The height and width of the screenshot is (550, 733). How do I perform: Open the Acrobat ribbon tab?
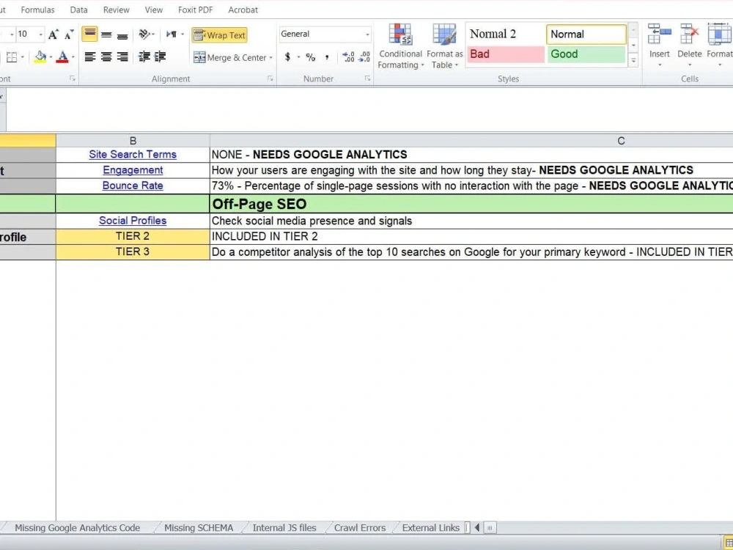point(243,10)
